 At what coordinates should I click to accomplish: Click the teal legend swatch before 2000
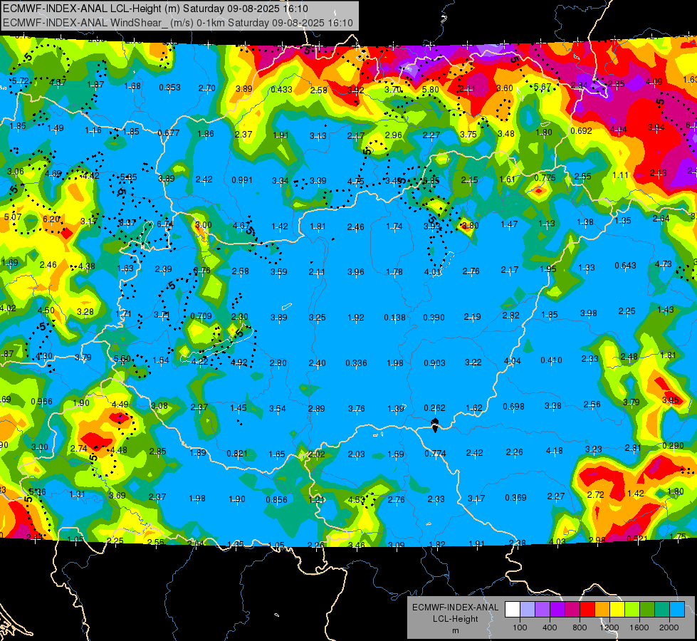click(x=662, y=609)
